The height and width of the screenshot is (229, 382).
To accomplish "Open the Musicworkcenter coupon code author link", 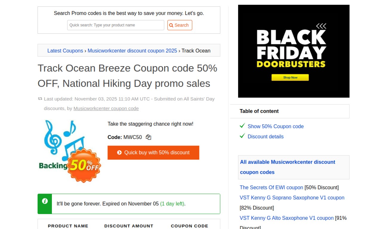I will point(106,109).
